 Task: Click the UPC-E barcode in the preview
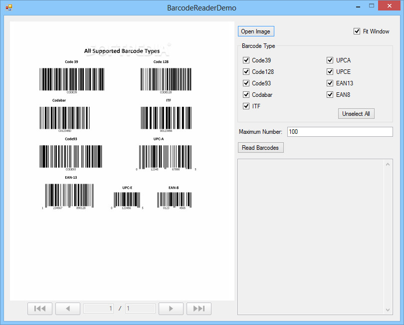(127, 201)
